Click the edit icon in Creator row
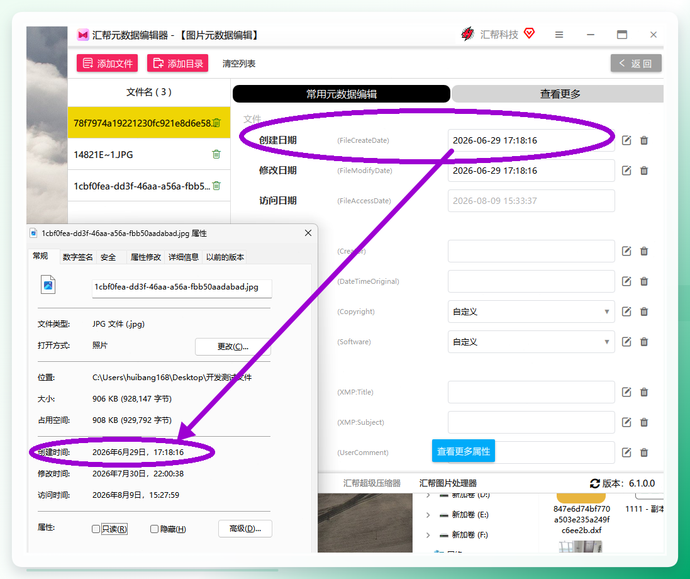The width and height of the screenshot is (690, 579). tap(626, 251)
